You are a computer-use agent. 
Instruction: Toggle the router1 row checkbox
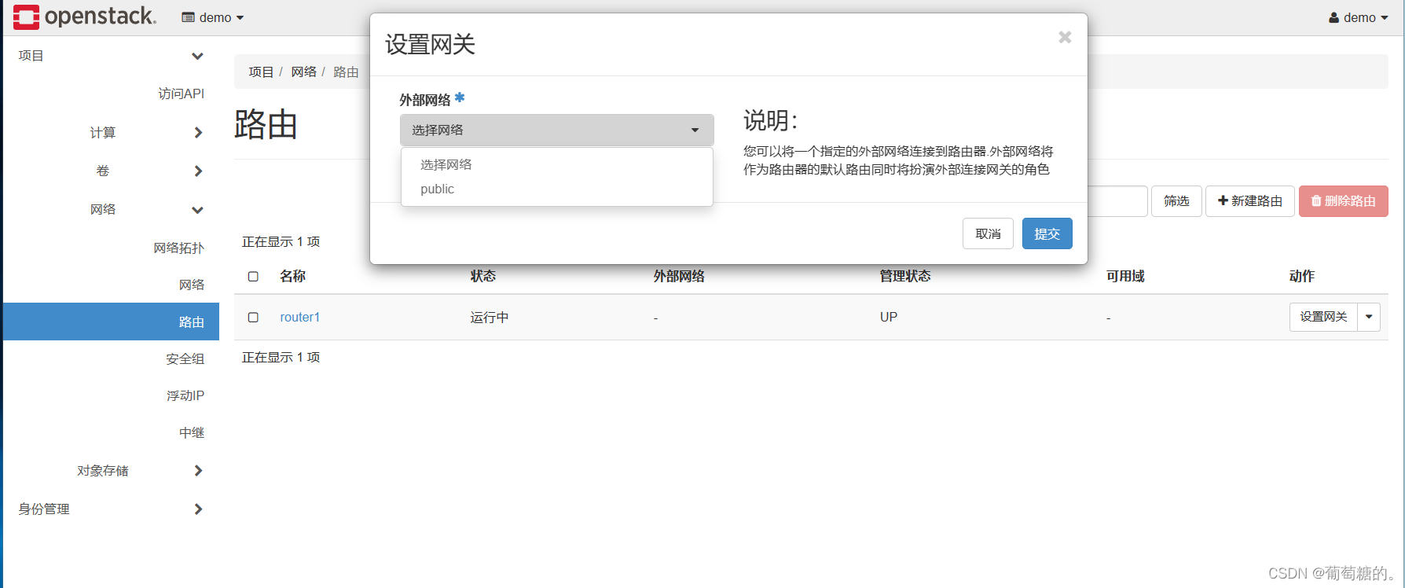click(253, 317)
